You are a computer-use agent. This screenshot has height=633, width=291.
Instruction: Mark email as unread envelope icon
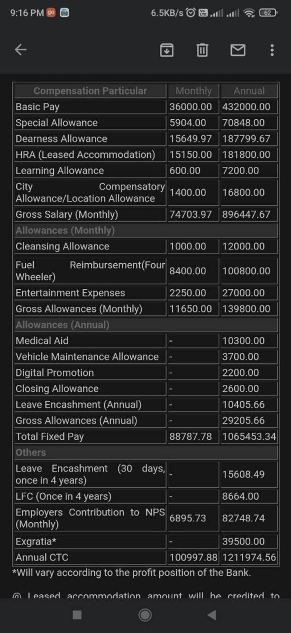click(238, 50)
